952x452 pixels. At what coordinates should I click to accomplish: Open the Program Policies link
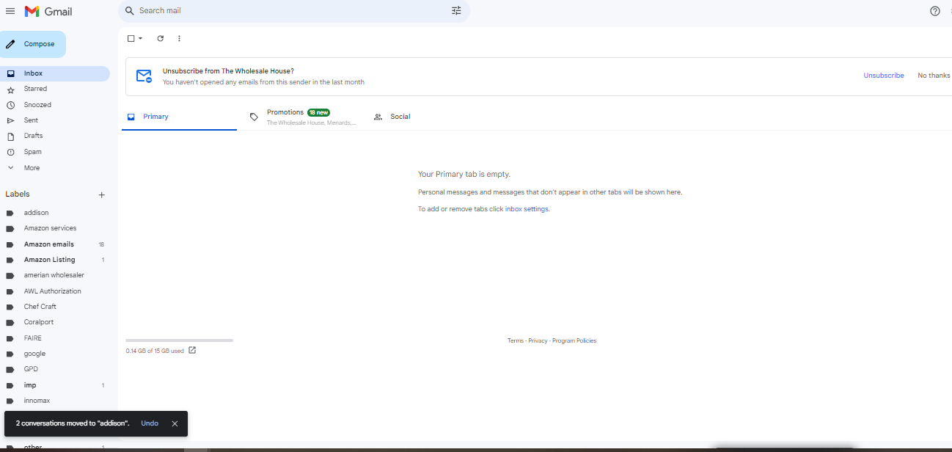coord(574,340)
